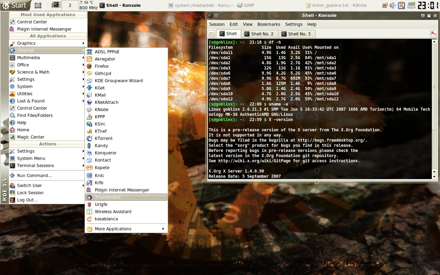Start KNode news reader
Screen dimensions: 440x275
(126, 110)
